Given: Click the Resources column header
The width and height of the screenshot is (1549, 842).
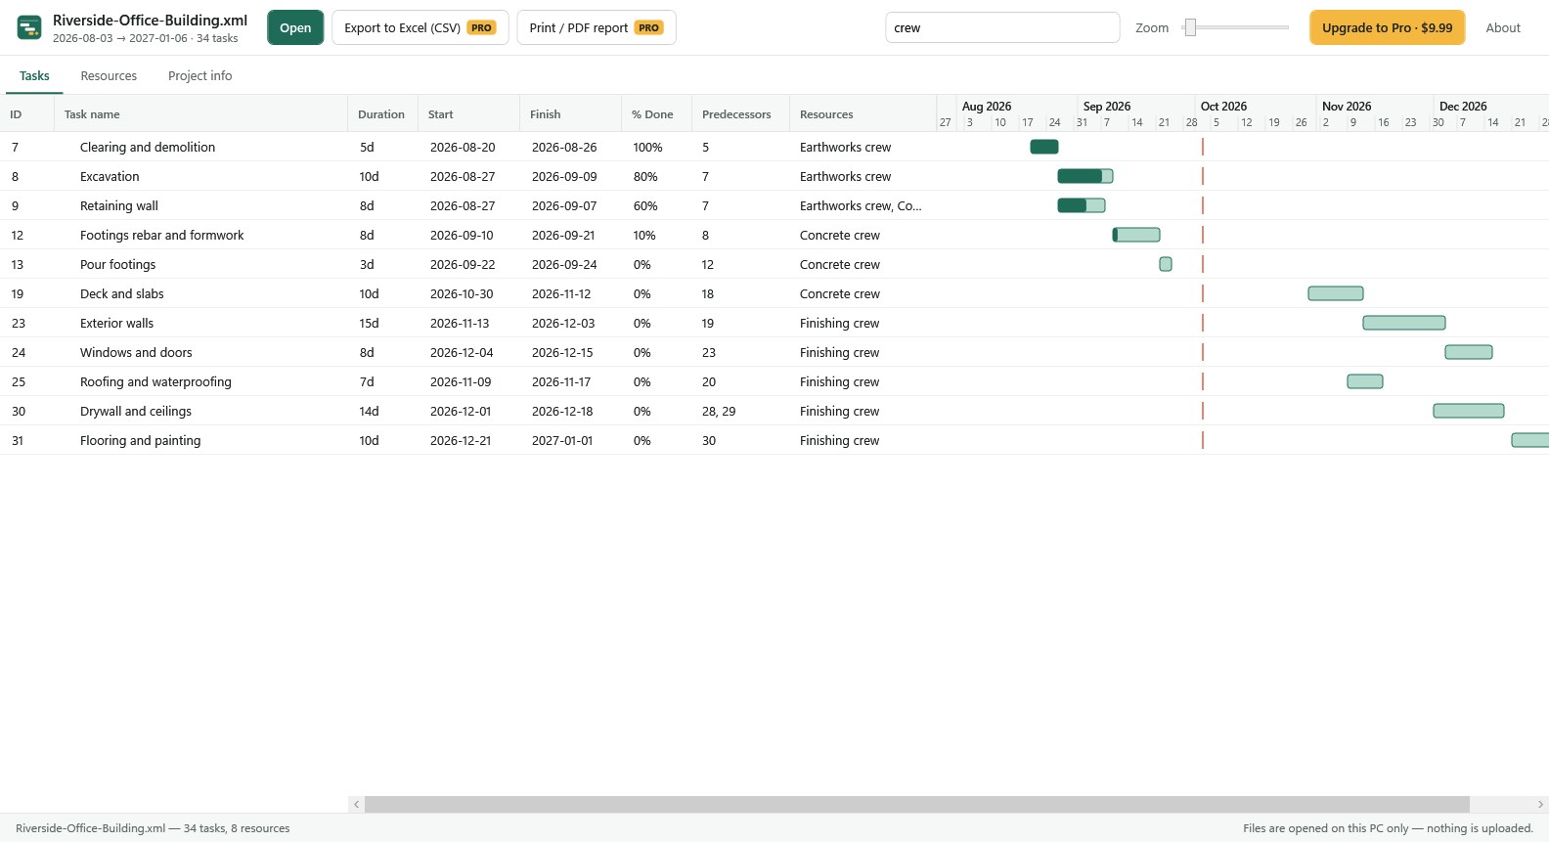Looking at the screenshot, I should coord(863,114).
